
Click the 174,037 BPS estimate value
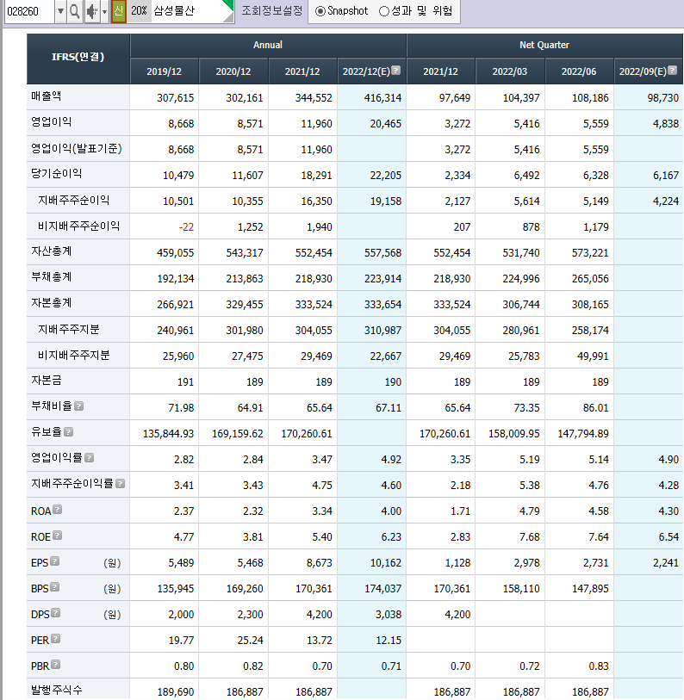click(382, 589)
